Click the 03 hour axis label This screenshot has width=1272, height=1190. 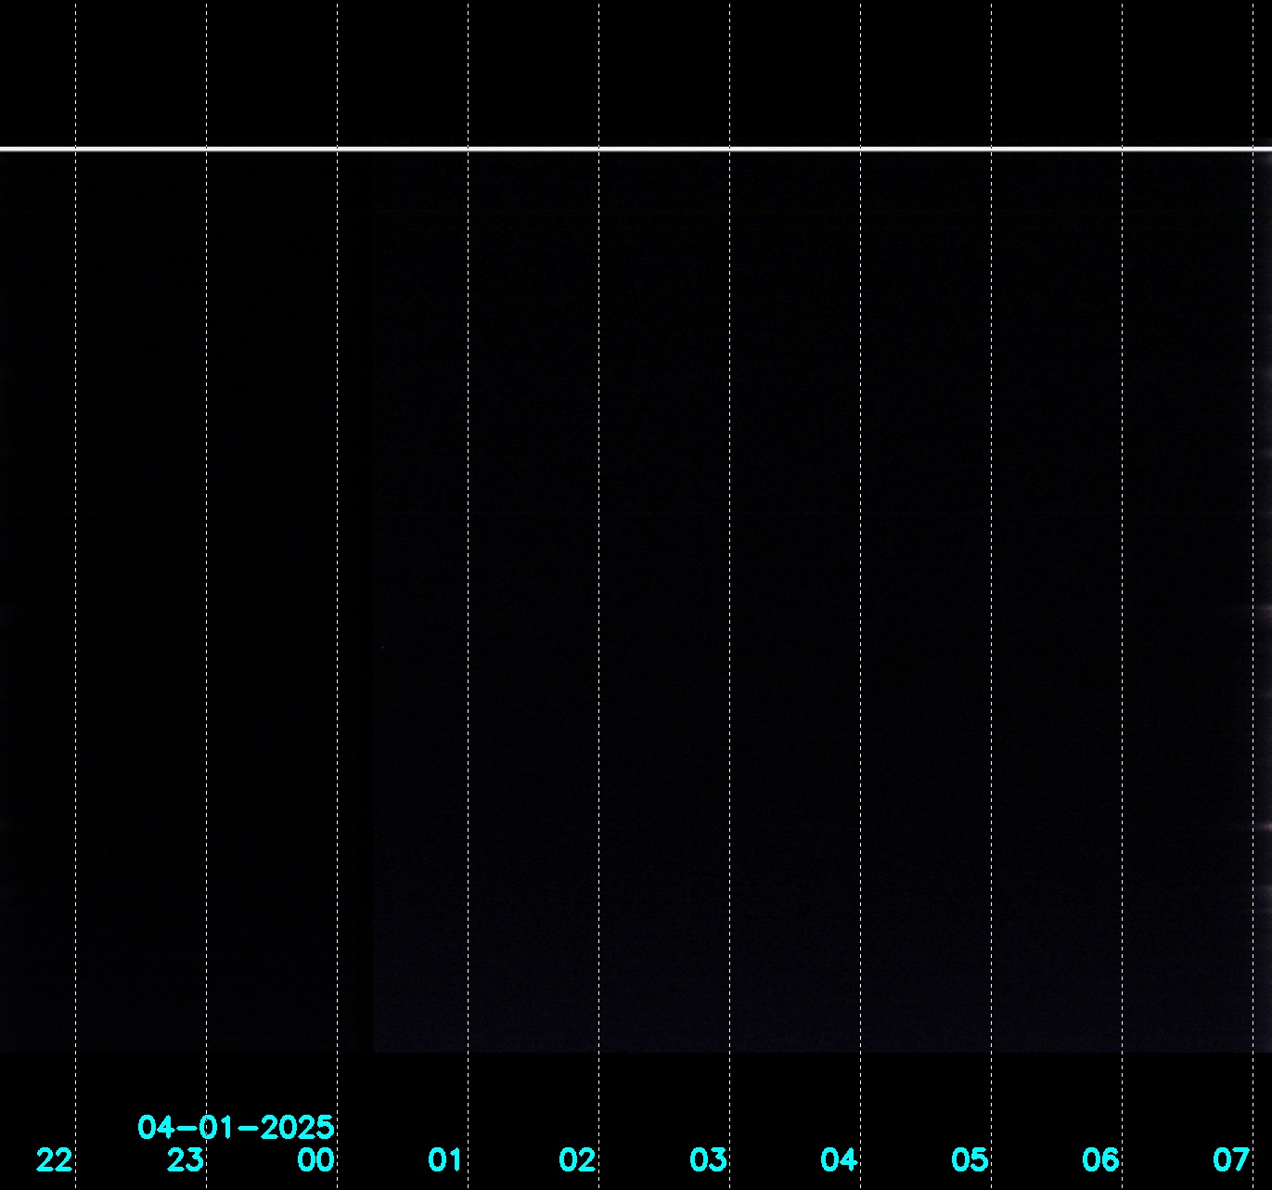[x=708, y=1159]
